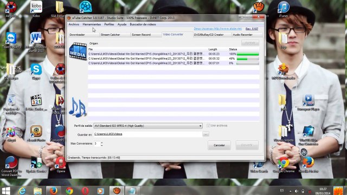Click the Opera icon in the taskbar
347x195 pixels.
85,191
